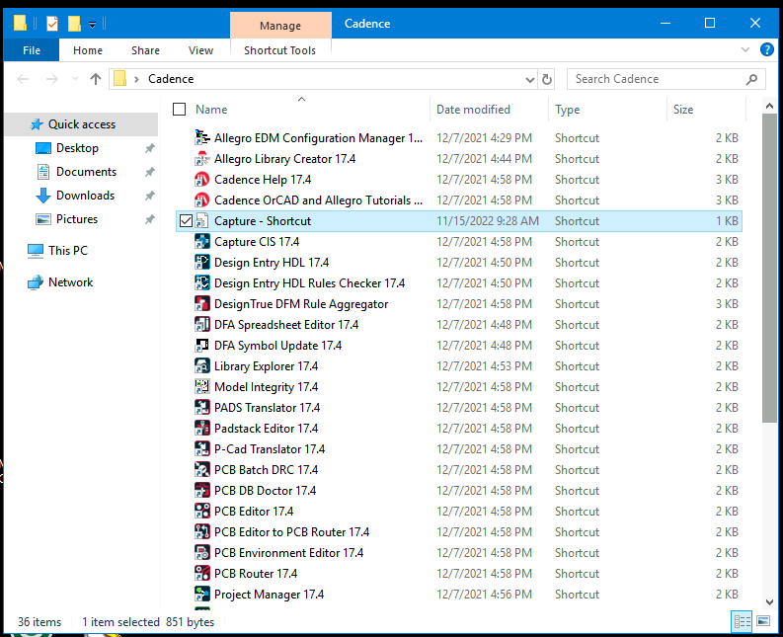Open Customize Quick Access Toolbar dropdown
Viewport: 783px width, 637px height.
[x=93, y=24]
